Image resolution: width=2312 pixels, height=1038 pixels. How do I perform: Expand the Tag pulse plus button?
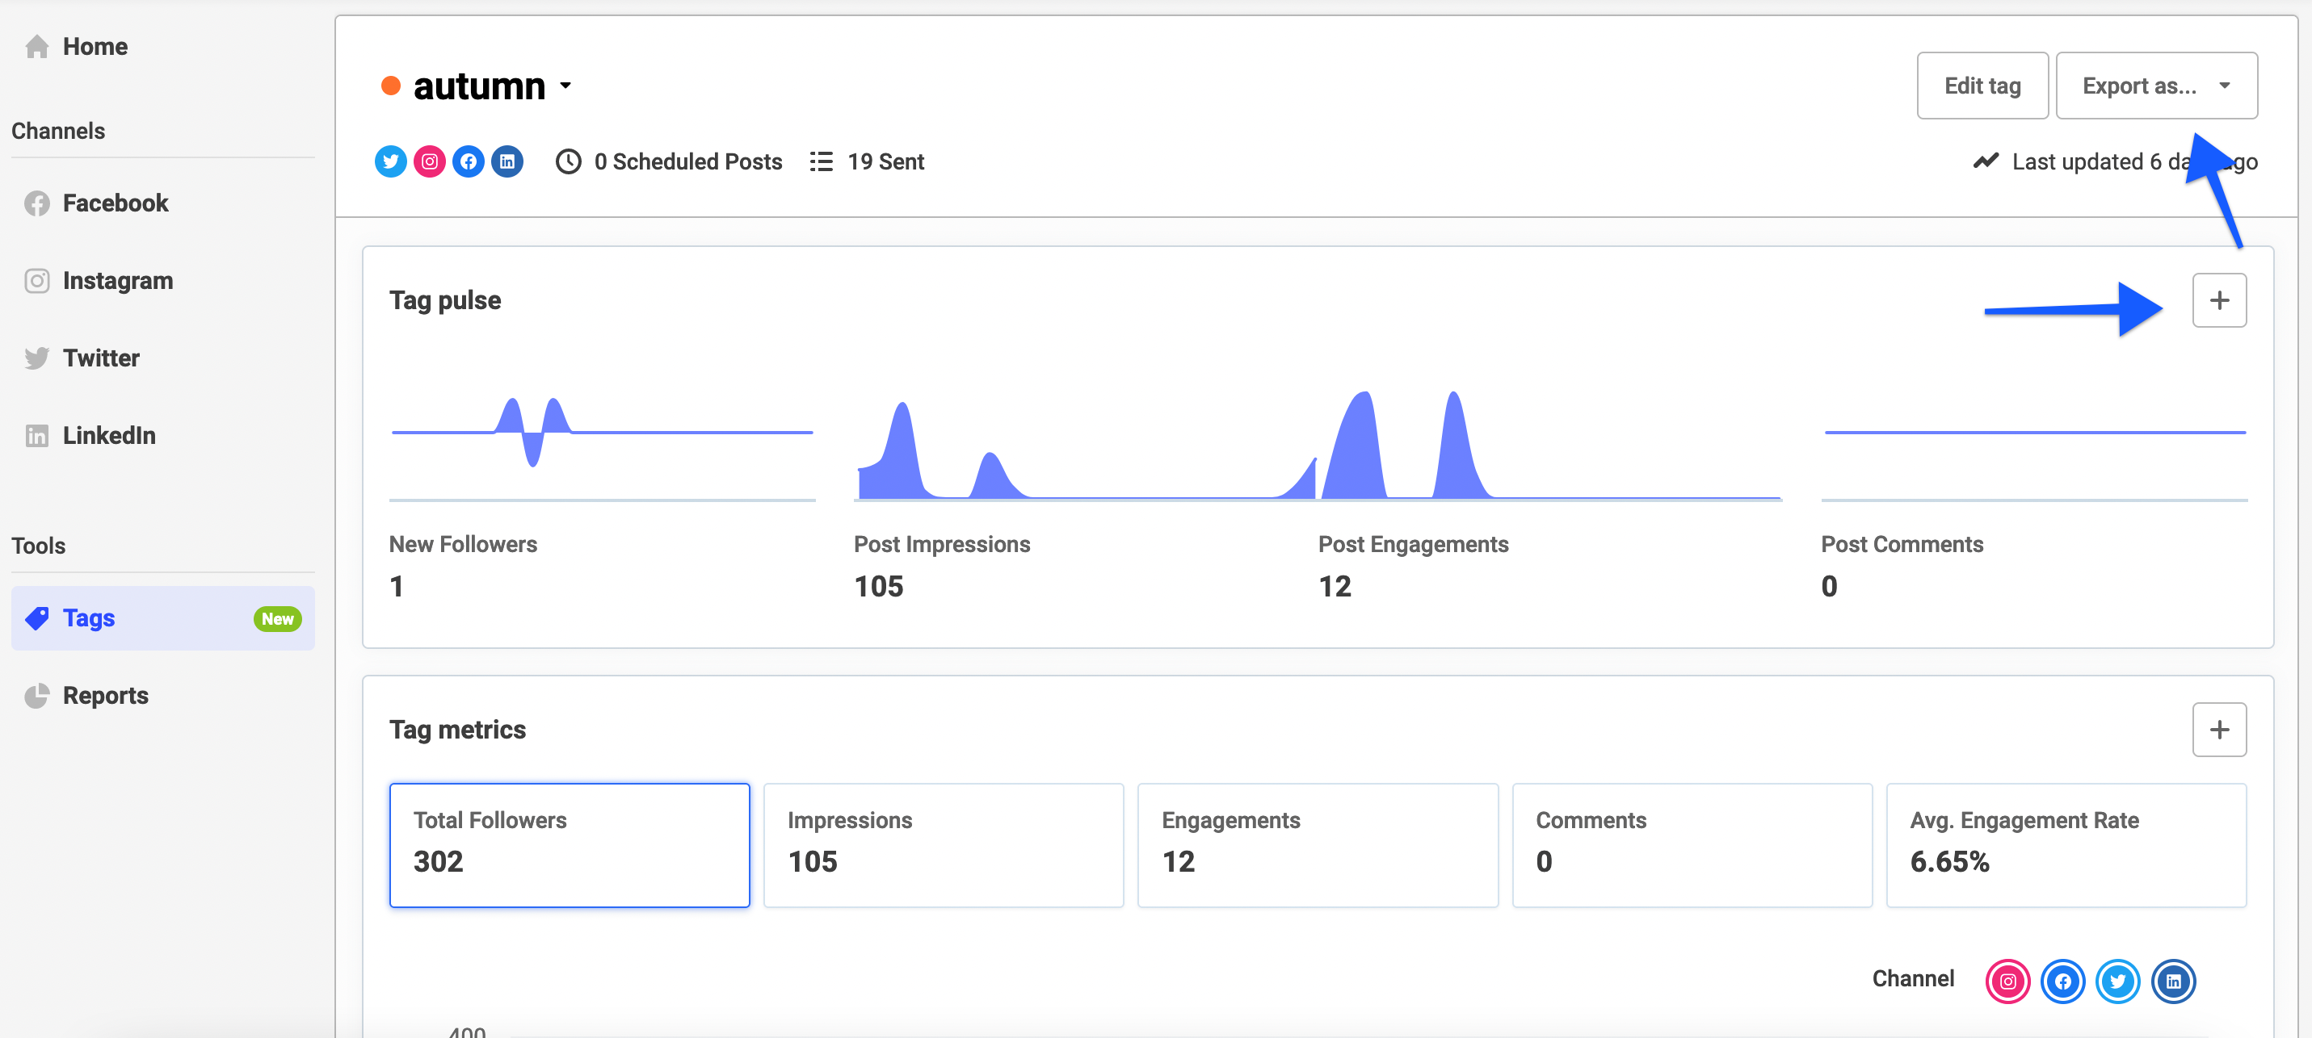pyautogui.click(x=2218, y=300)
